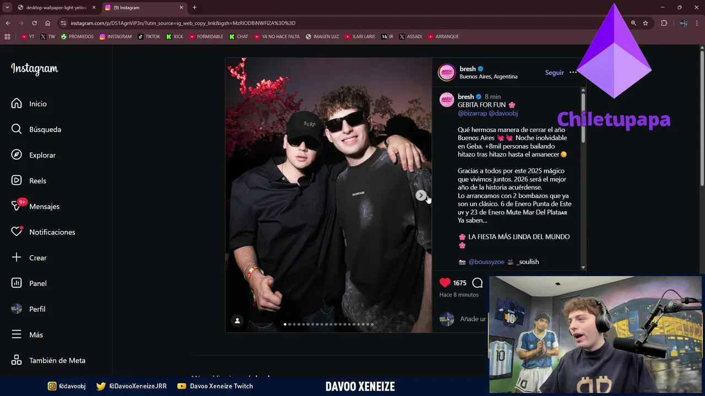Image resolution: width=705 pixels, height=396 pixels.
Task: Open the tab search dropdown
Action: pyautogui.click(x=7, y=8)
